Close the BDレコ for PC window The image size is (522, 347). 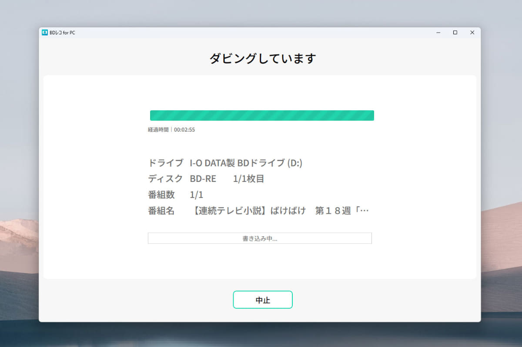point(472,33)
